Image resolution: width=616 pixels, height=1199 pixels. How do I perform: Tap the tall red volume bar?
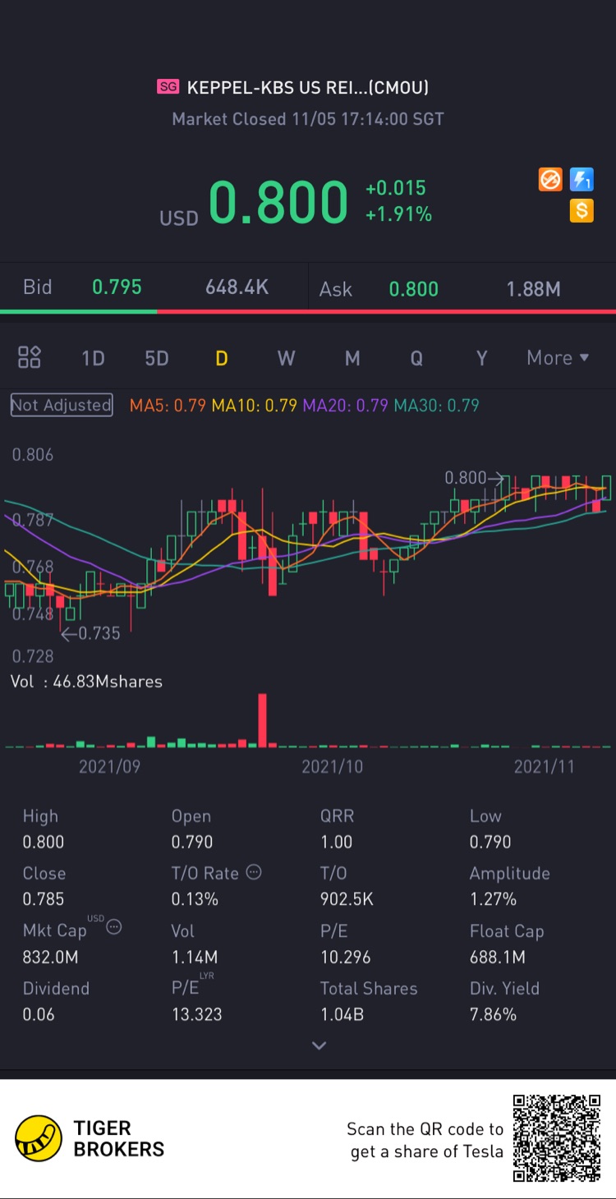pos(263,720)
